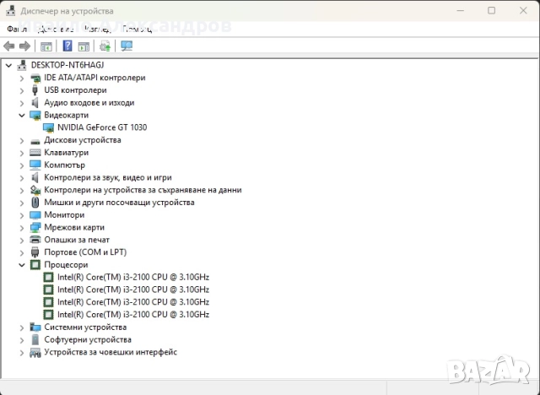Collapse the DESKTOP-NT6HAGJ root node
The image size is (540, 395).
[x=8, y=65]
